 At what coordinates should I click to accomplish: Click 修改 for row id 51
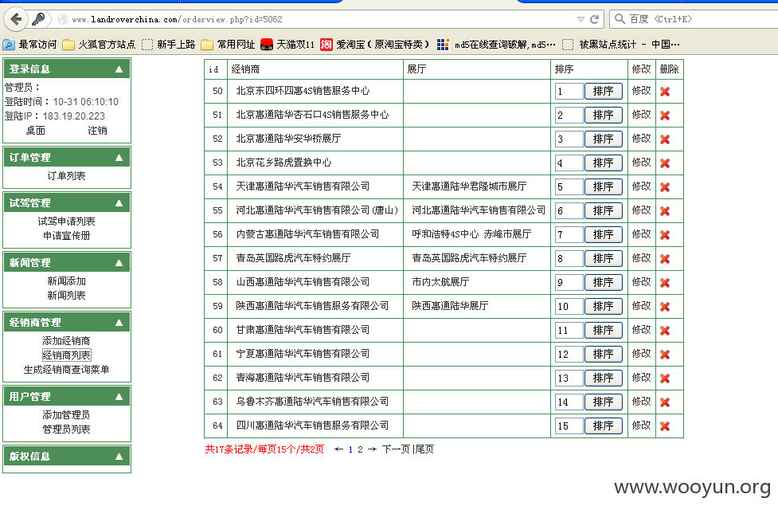[x=642, y=115]
